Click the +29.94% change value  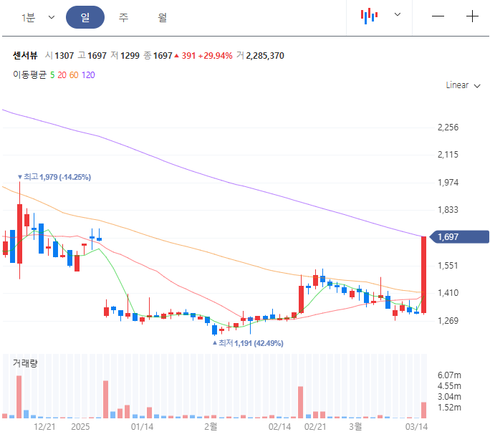(x=216, y=56)
